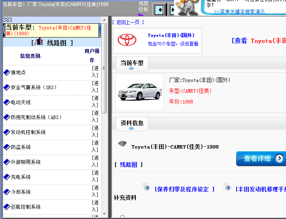286x219 pixels.
Task: Open 保养归零及程序设定 link
Action: pyautogui.click(x=184, y=189)
